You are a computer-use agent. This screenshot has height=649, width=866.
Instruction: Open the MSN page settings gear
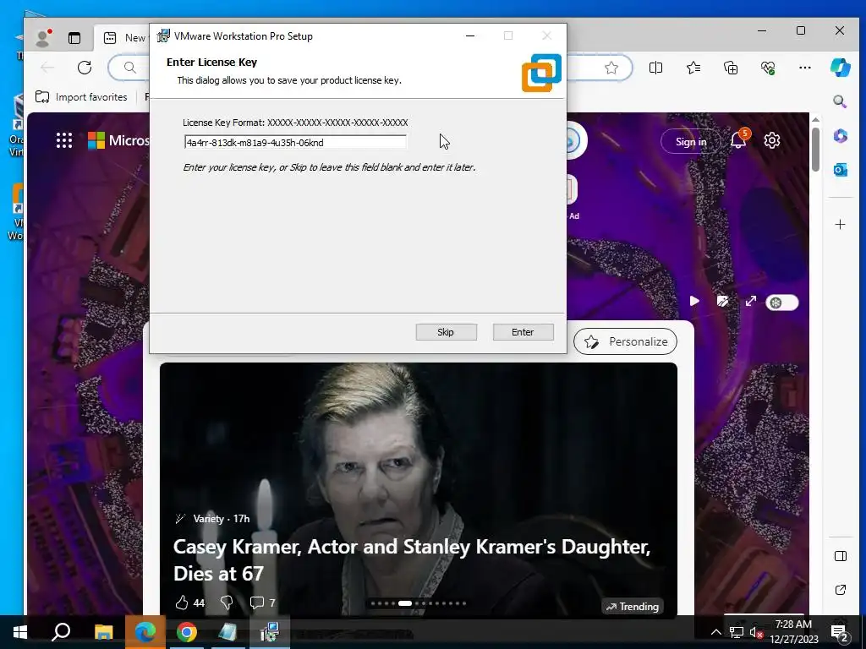click(x=771, y=140)
